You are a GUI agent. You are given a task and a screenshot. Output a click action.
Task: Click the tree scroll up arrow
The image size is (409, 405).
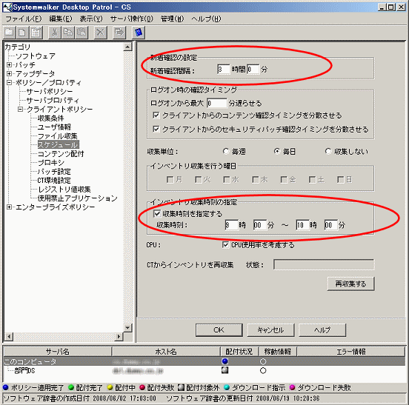click(x=127, y=47)
